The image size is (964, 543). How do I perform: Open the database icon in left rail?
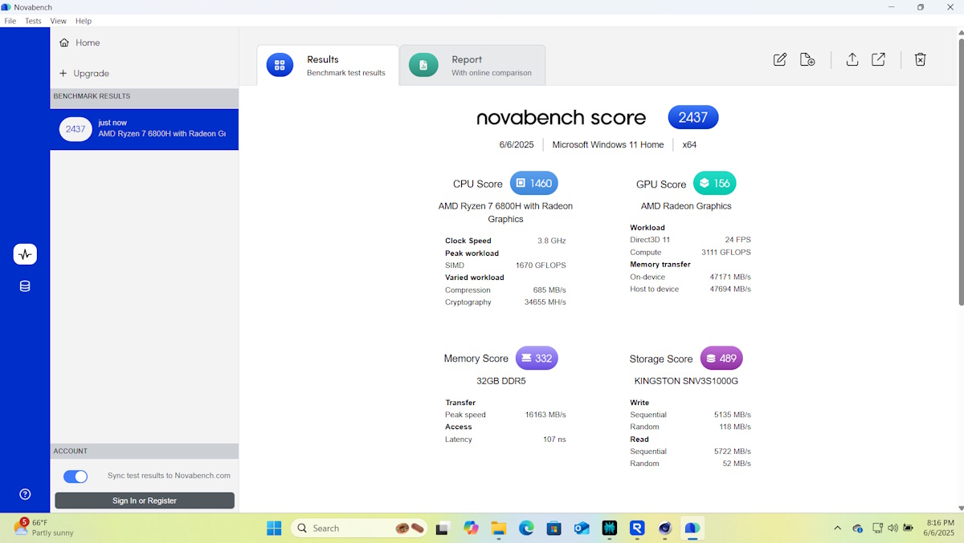coord(25,286)
